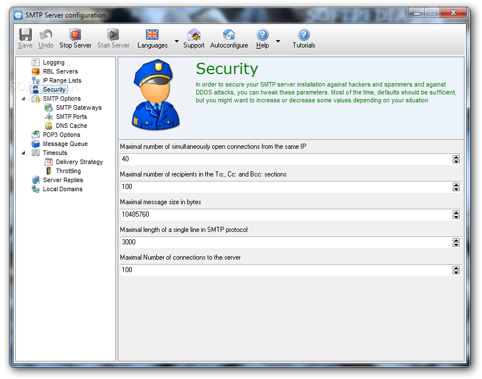Collapse the SMTP Options tree node
The image size is (482, 379).
pos(23,98)
